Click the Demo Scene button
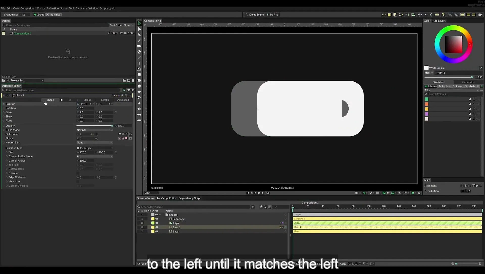 tap(255, 15)
